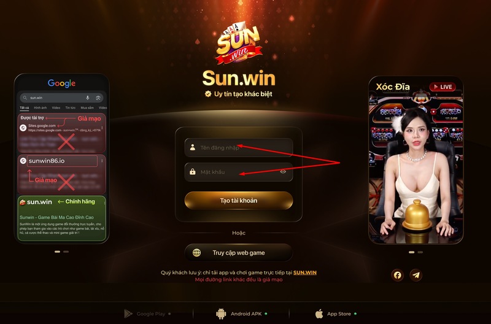The image size is (491, 324).
Task: Select second carousel dot under left phone
Action: (x=66, y=252)
